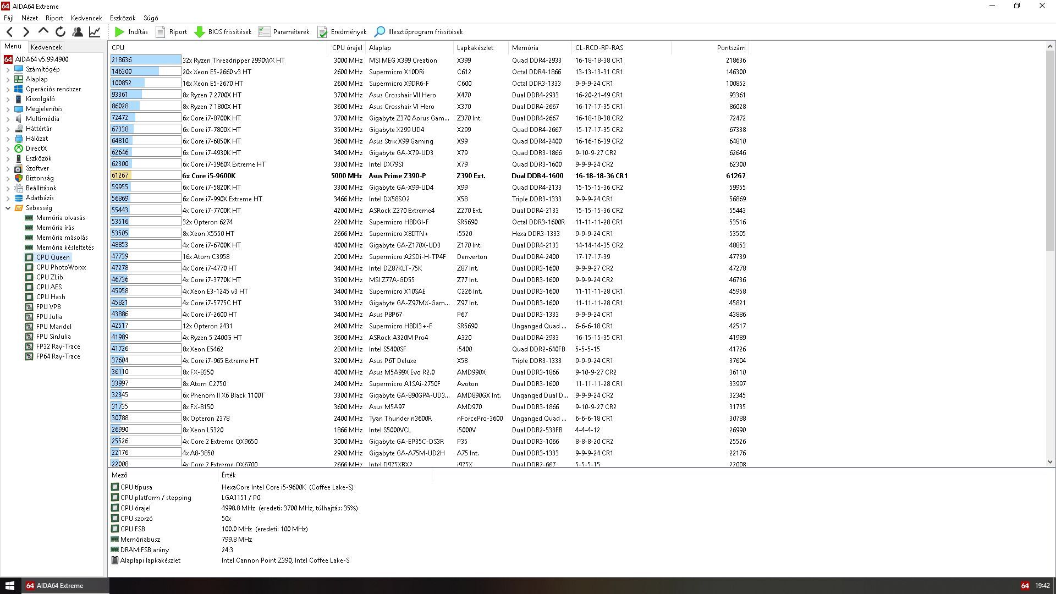Open the Súgó menu
The height and width of the screenshot is (594, 1056).
click(151, 18)
